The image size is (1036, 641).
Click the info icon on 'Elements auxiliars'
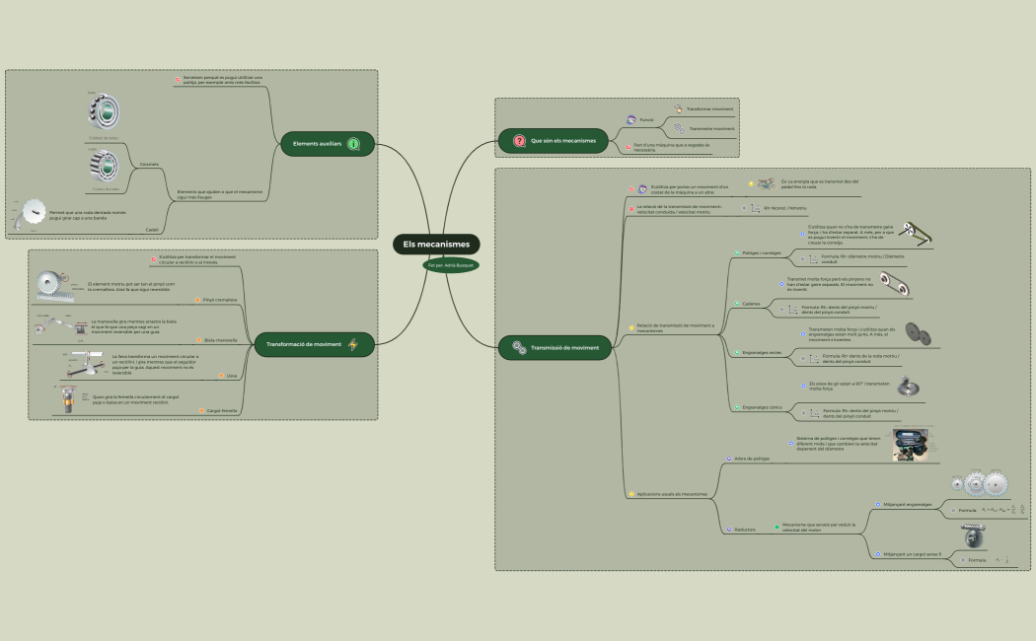click(x=353, y=144)
